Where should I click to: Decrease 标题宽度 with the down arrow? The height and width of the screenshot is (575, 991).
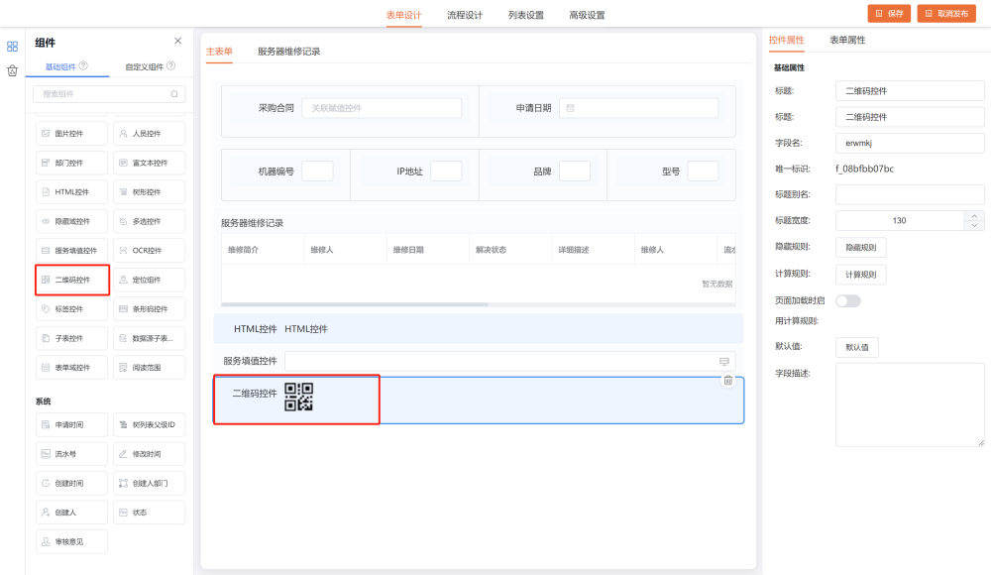975,226
